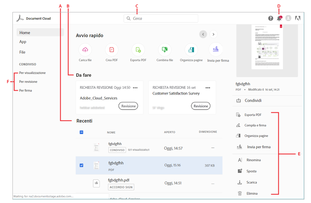Select the Esporta PDF quick-start icon
This screenshot has width=311, height=203.
click(138, 50)
